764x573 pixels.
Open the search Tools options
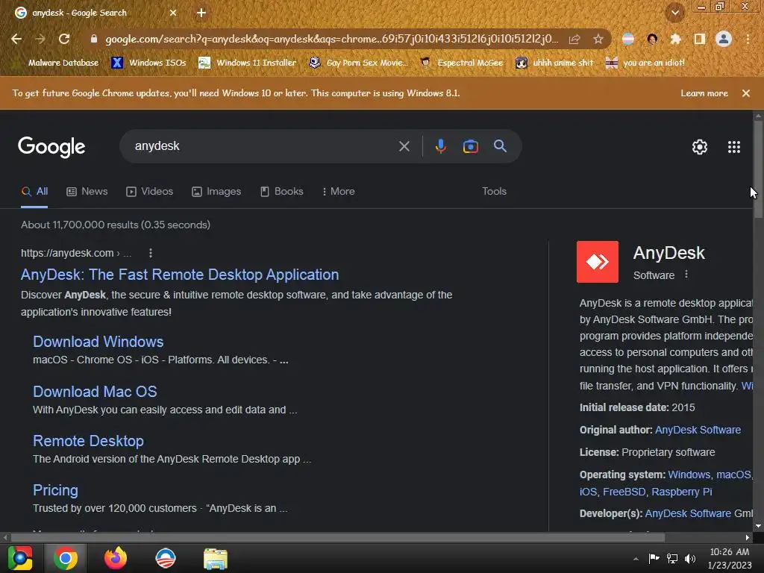[494, 192]
